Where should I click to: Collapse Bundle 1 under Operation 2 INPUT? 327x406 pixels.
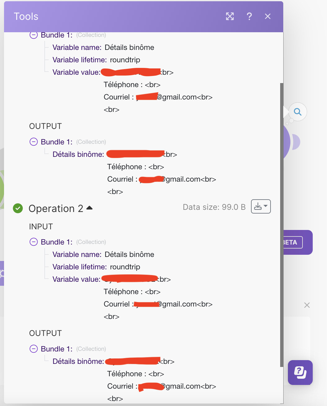point(34,242)
